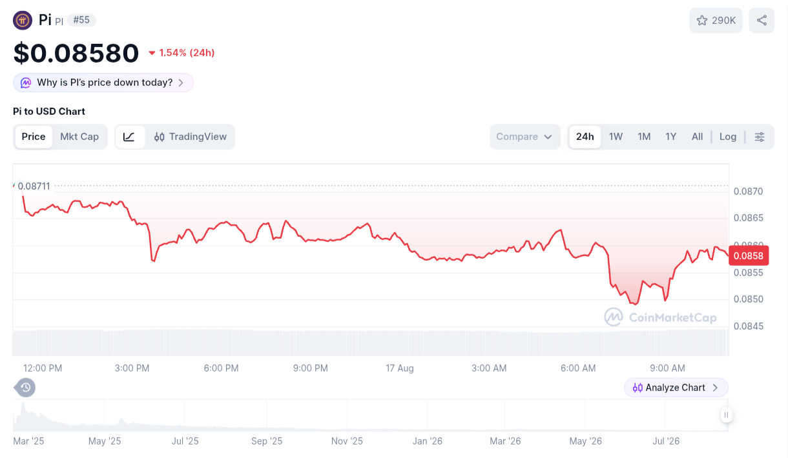Grab the range pause handle on mini timeline
Screen dimensions: 788x458
[x=727, y=415]
